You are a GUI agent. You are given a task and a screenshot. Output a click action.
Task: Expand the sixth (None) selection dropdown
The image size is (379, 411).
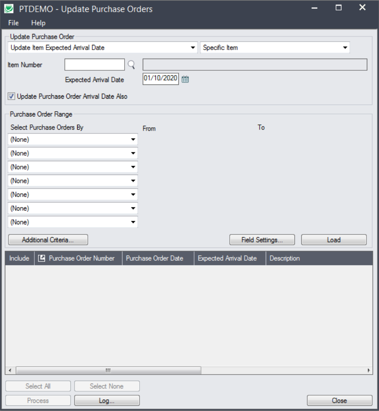73,208
